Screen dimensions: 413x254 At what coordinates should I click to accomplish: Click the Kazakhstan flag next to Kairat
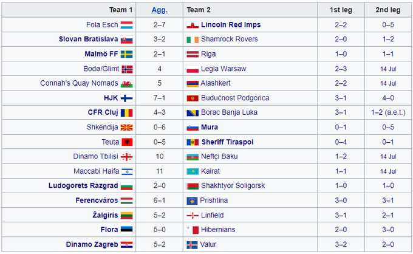pyautogui.click(x=191, y=171)
